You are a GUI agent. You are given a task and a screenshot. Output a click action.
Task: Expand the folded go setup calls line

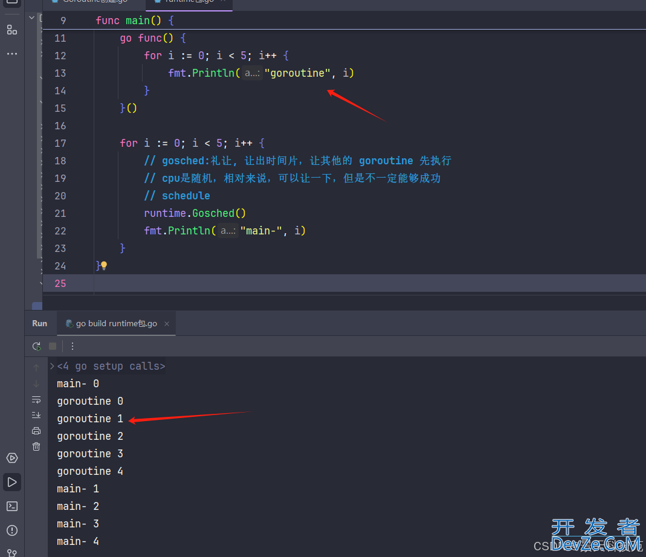[x=52, y=366]
